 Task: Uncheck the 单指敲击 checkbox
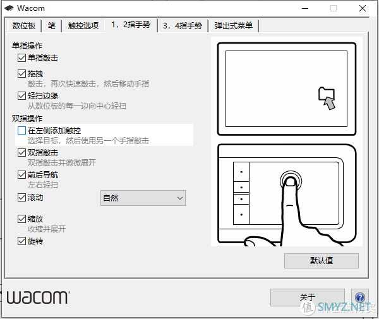21,58
